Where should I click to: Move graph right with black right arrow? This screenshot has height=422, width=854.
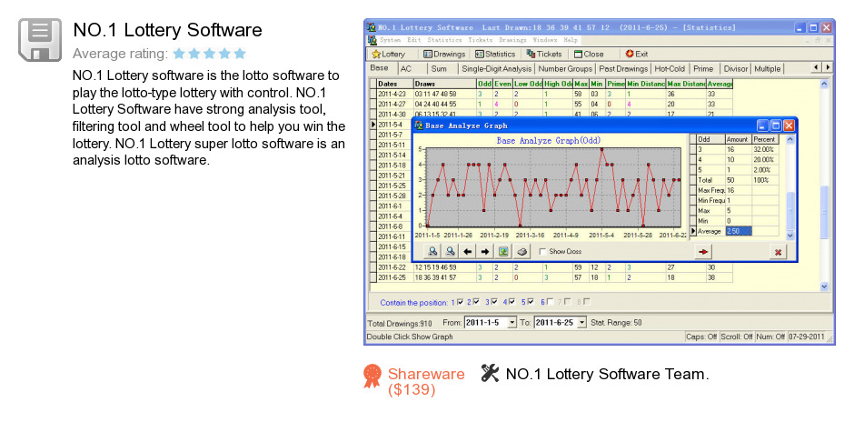pyautogui.click(x=485, y=251)
